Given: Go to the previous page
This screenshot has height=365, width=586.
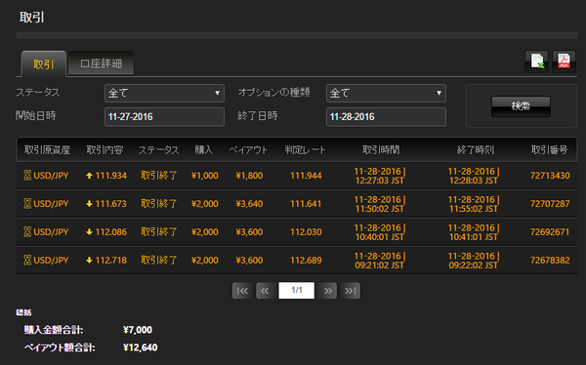Looking at the screenshot, I should (266, 291).
